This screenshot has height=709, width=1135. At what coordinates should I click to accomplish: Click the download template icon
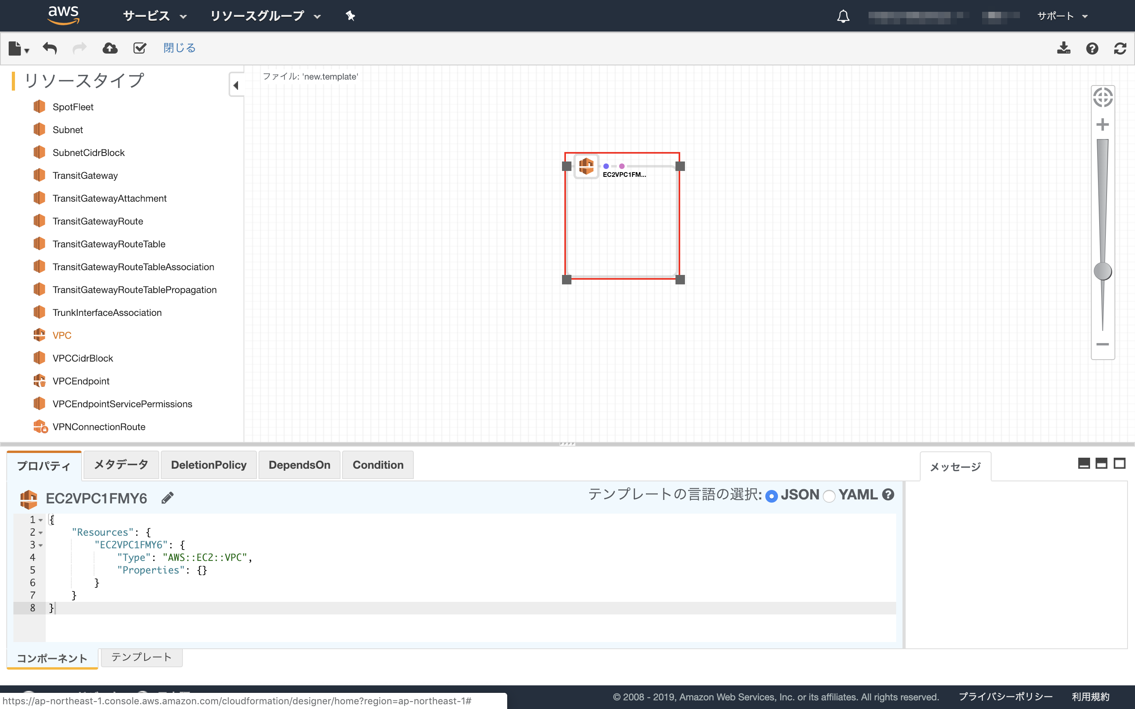1063,48
